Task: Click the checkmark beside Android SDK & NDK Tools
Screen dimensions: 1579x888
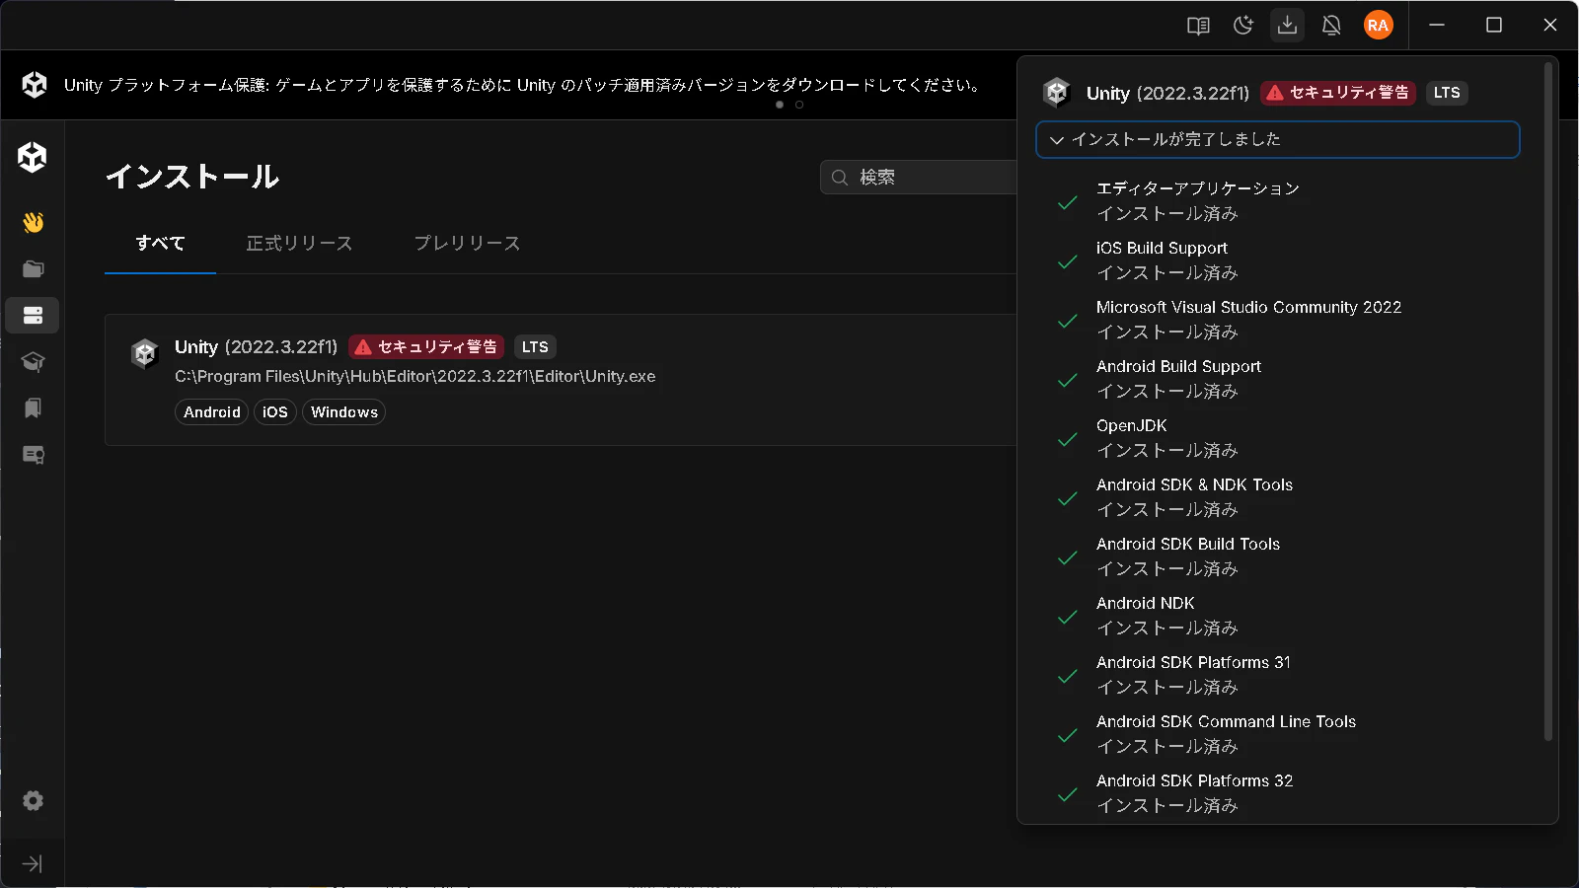Action: click(x=1068, y=499)
